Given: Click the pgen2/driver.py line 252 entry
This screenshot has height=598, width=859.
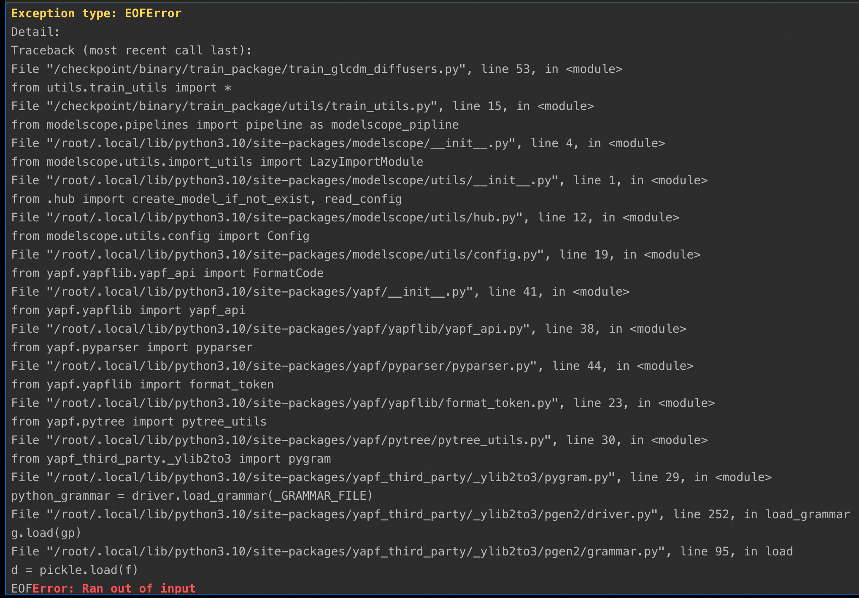Looking at the screenshot, I should point(430,514).
